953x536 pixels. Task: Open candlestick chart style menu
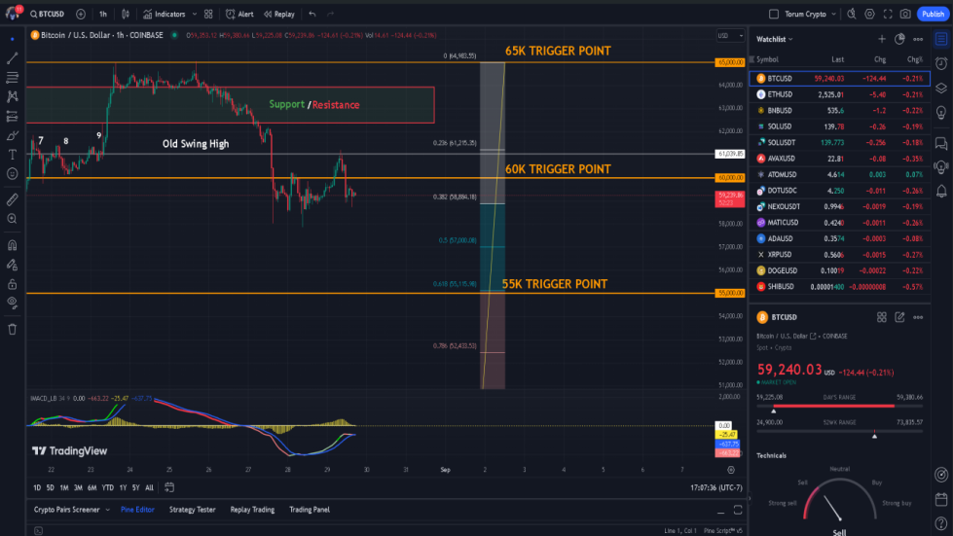(x=126, y=14)
